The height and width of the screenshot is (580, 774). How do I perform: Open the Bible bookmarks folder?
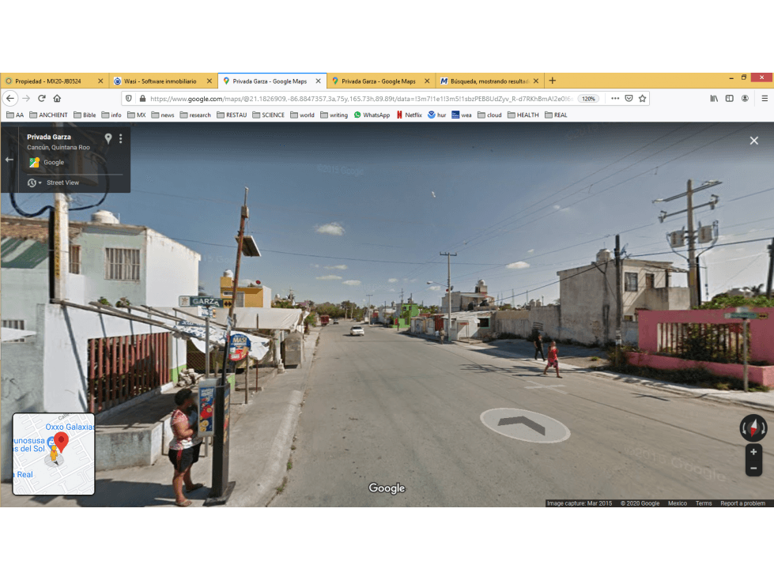coord(85,115)
